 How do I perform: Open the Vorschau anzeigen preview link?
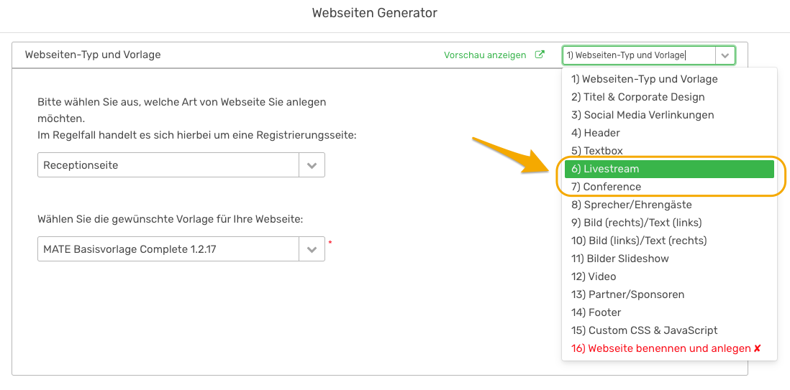pyautogui.click(x=485, y=55)
